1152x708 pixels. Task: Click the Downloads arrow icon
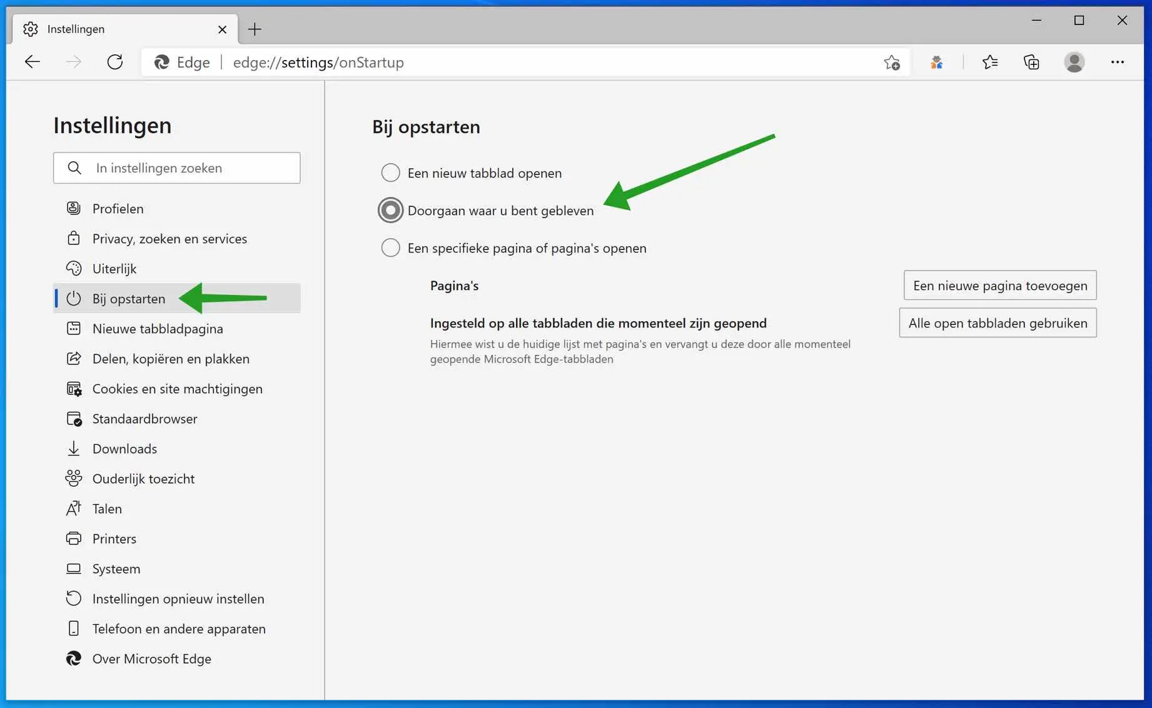pyautogui.click(x=74, y=448)
